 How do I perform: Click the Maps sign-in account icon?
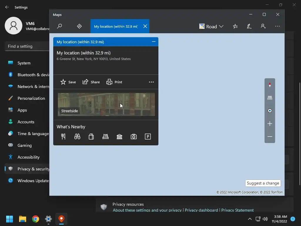263,26
